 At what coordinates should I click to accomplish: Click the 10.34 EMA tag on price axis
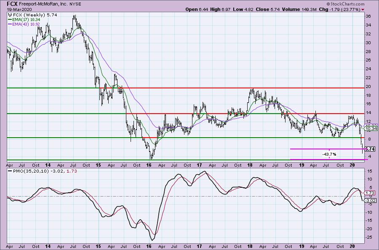point(371,129)
